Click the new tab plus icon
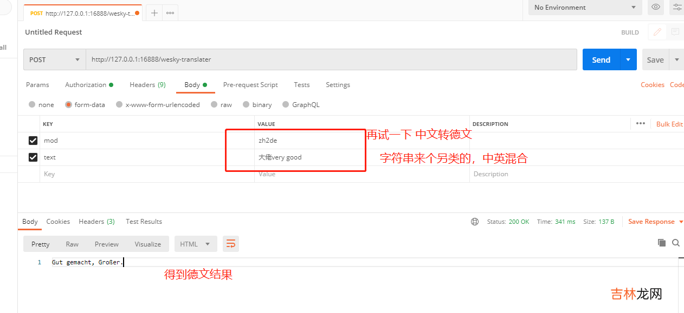This screenshot has height=313, width=684. (x=154, y=13)
